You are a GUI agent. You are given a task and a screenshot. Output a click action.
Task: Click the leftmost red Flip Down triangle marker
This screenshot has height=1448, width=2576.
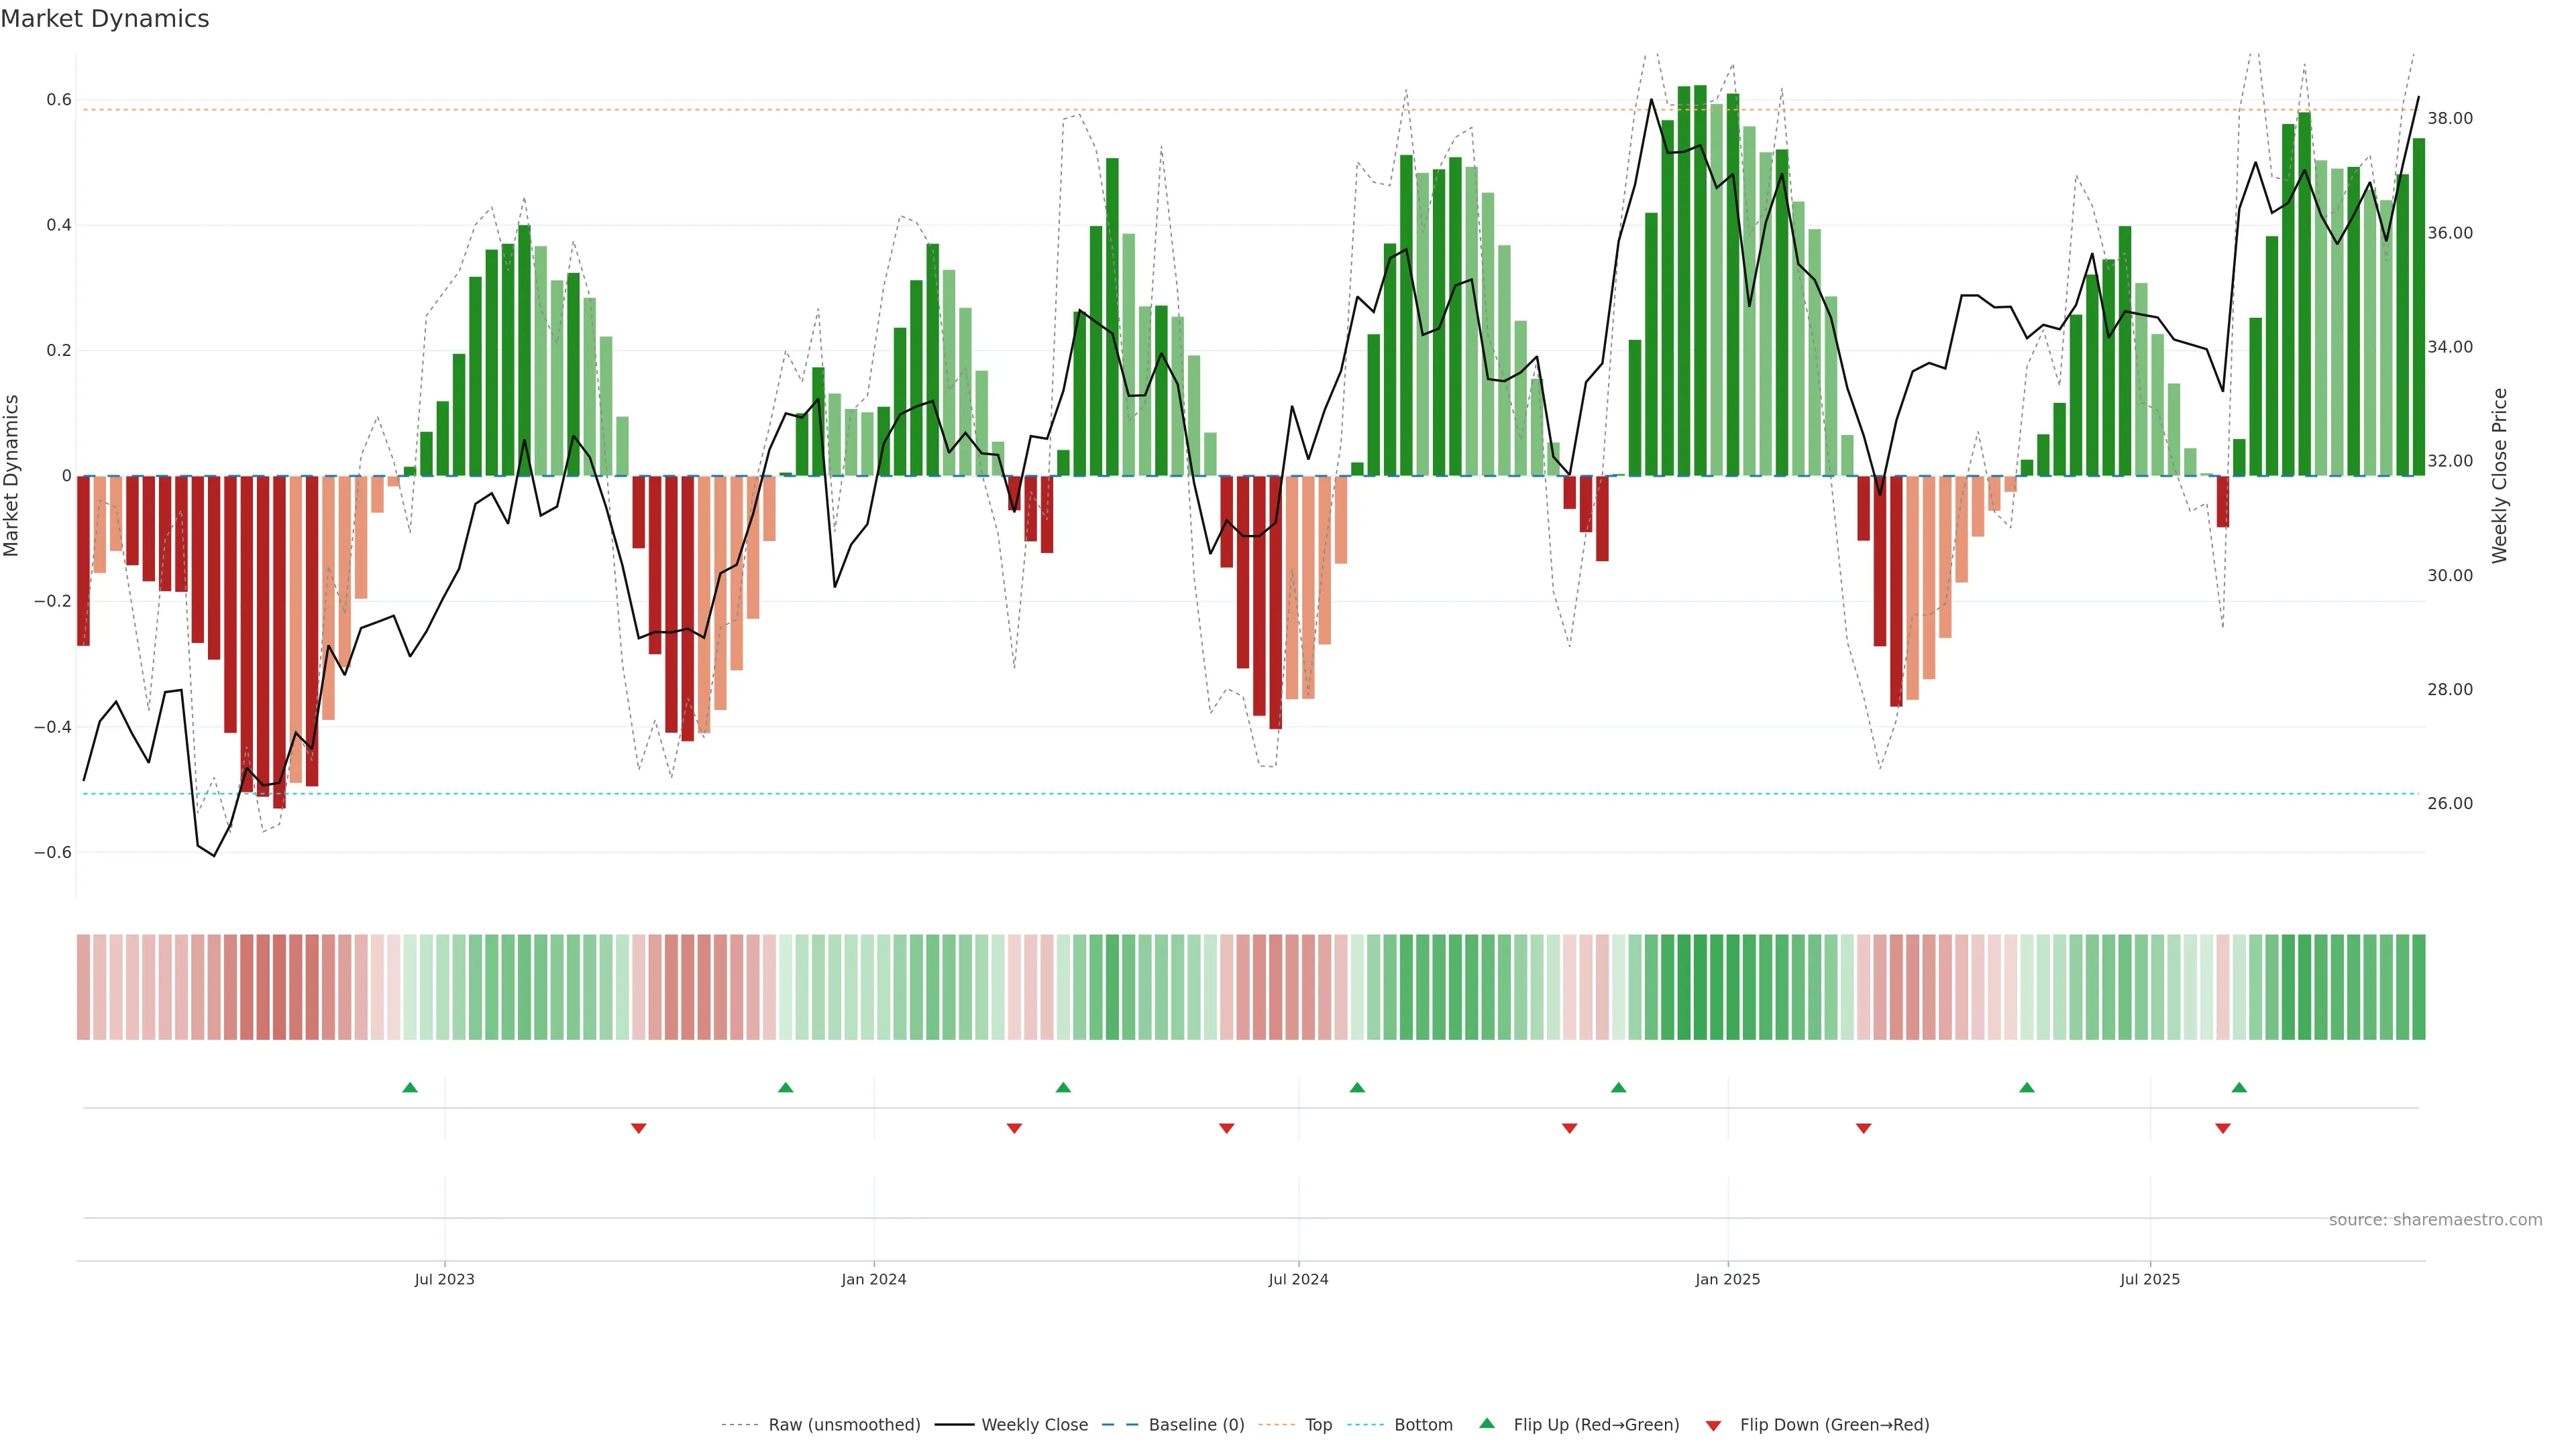(639, 1128)
